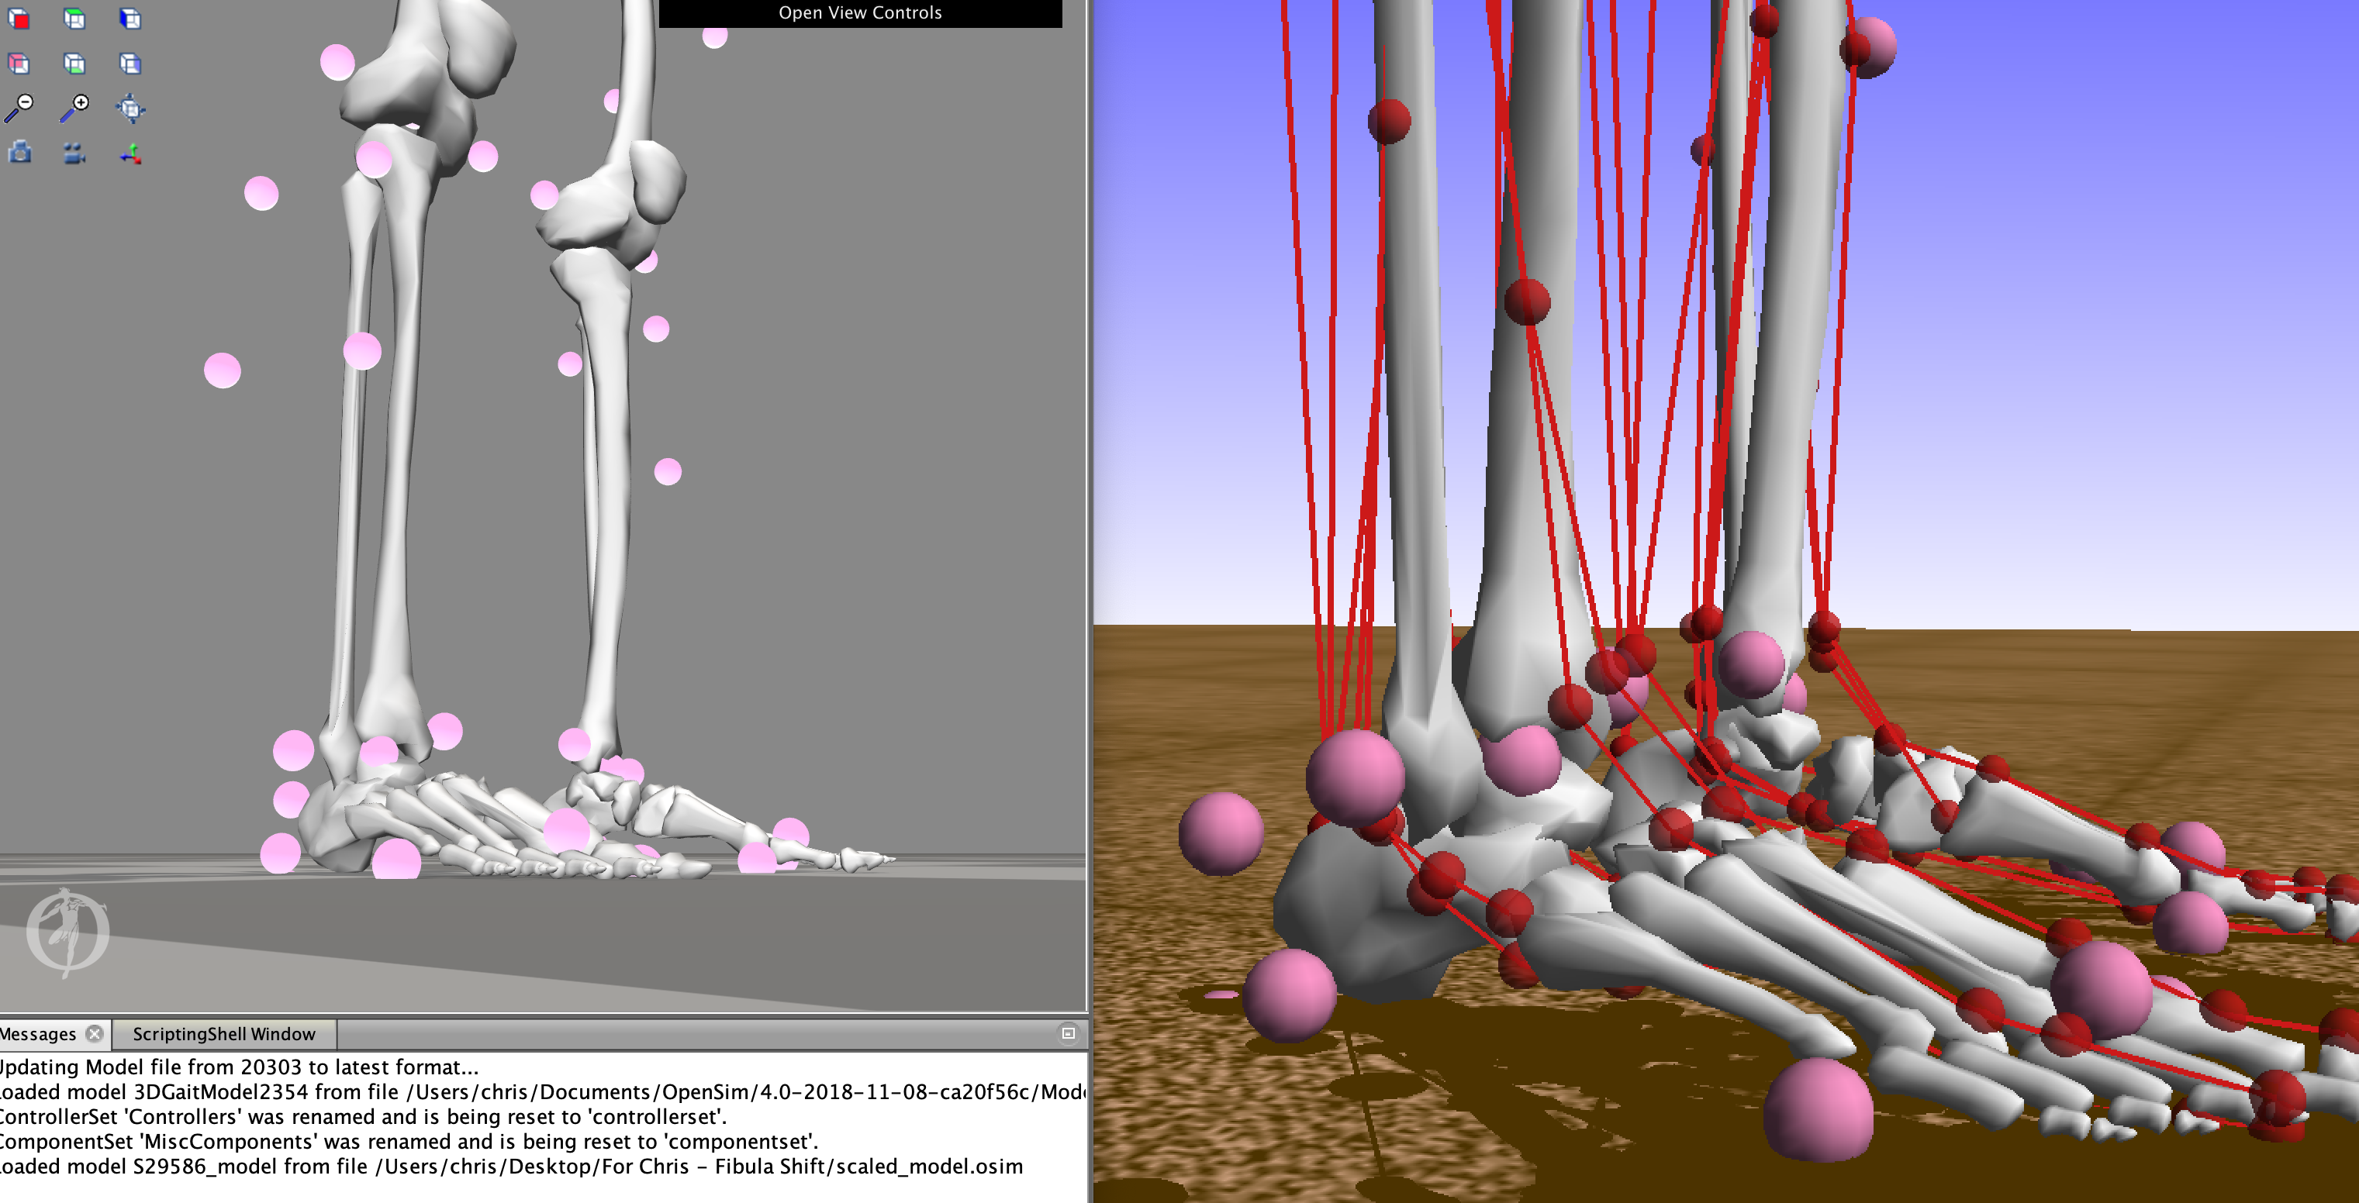Switch to top view with the green cube icon
The height and width of the screenshot is (1203, 2359).
coord(73,19)
